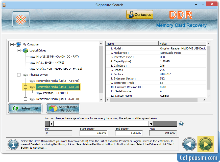Image resolution: width=220 pixels, height=162 pixels.
Task: Collapse the Disk4 Removable Media expander
Action: coord(26,99)
